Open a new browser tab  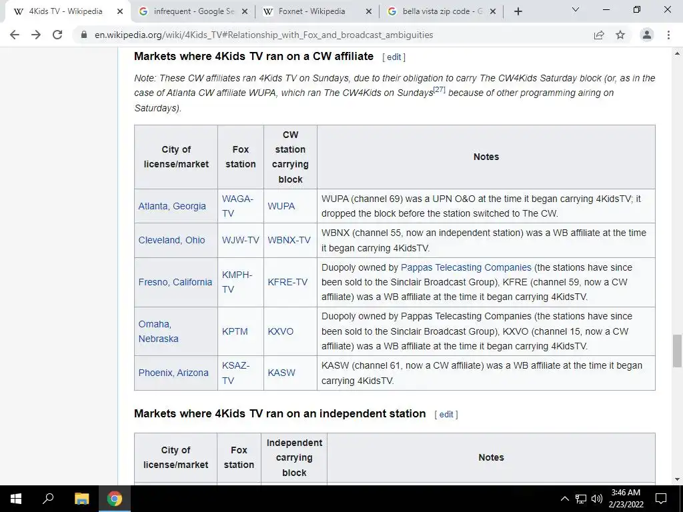[518, 11]
